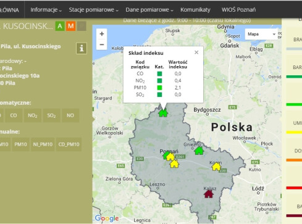Click the yellow house marker at Konin
This screenshot has width=302, height=224.
216,167
